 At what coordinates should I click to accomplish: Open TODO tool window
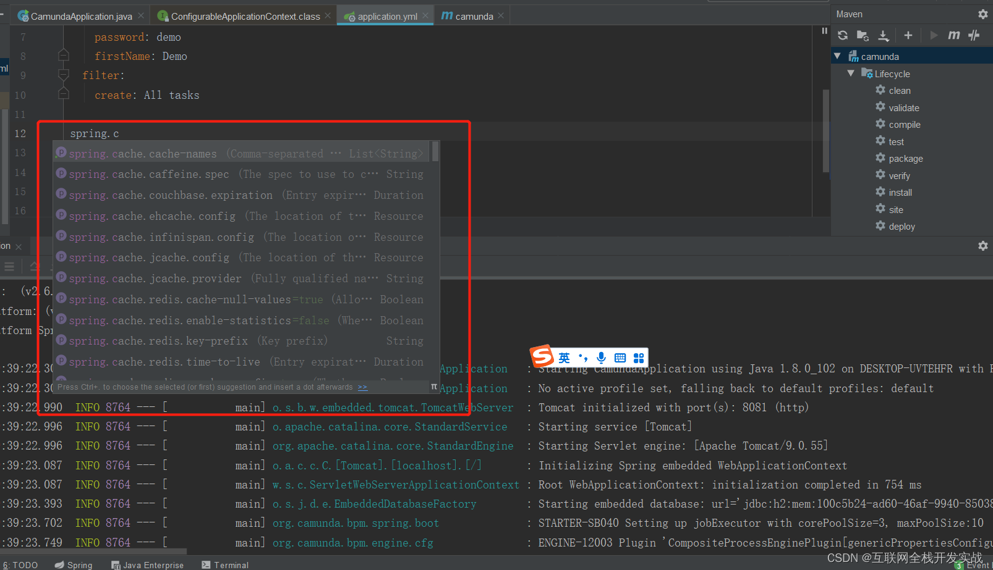(20, 564)
